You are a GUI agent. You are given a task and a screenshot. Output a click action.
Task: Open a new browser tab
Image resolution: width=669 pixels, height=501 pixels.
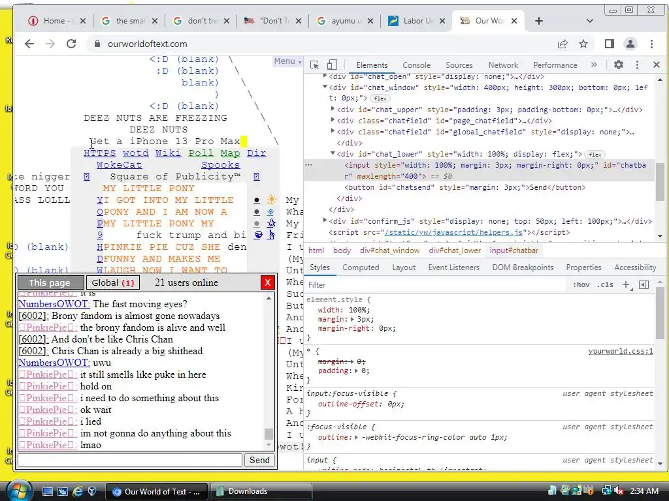539,21
